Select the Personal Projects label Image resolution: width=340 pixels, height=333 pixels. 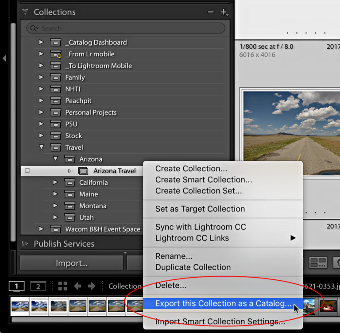coord(91,112)
